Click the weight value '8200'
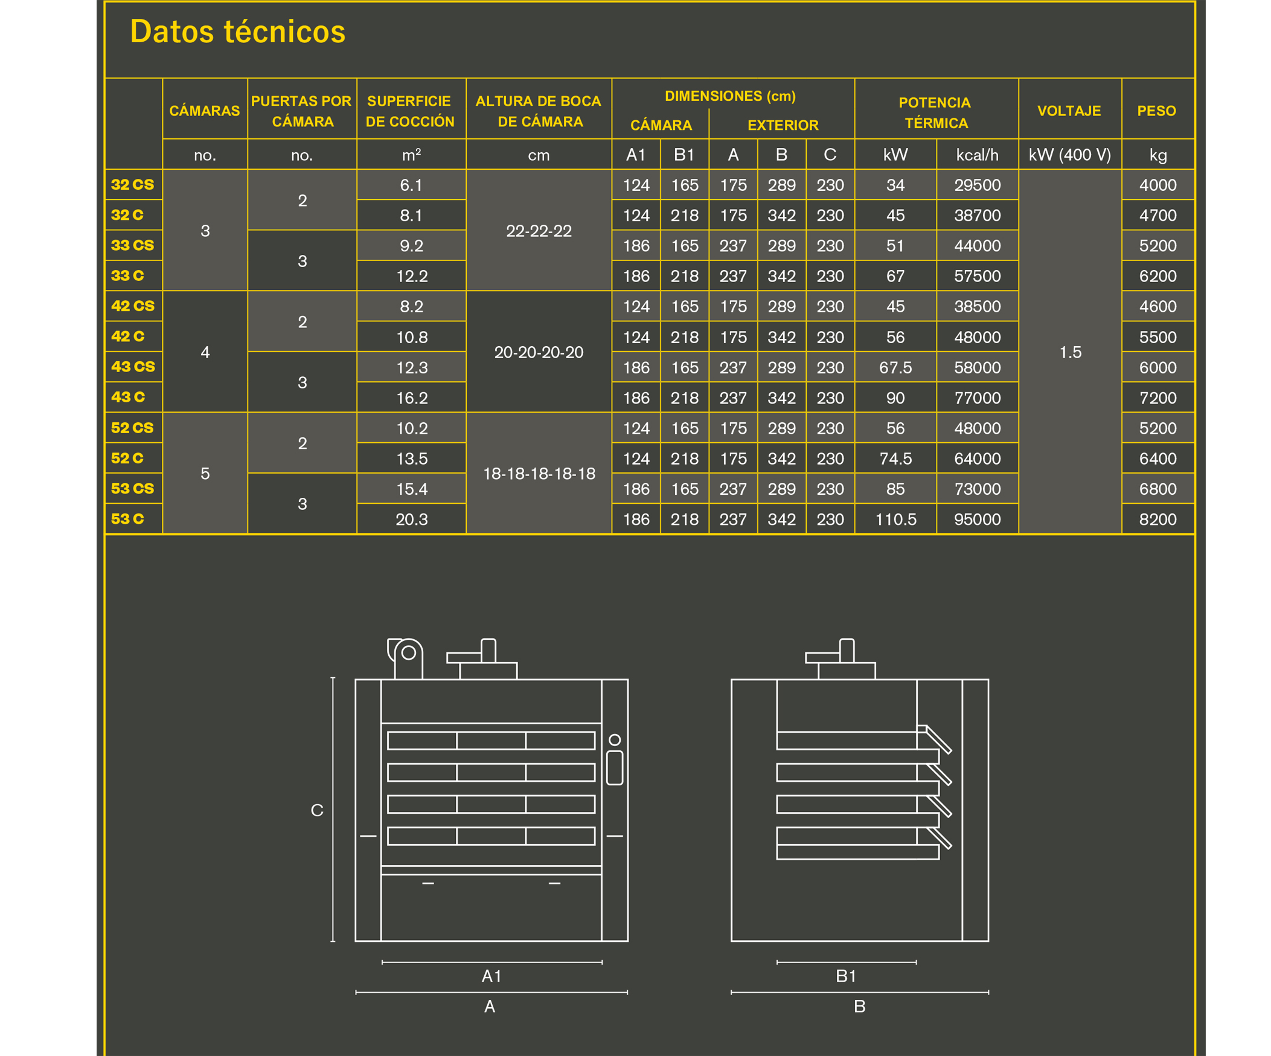Viewport: 1271px width, 1056px height. click(x=1158, y=520)
